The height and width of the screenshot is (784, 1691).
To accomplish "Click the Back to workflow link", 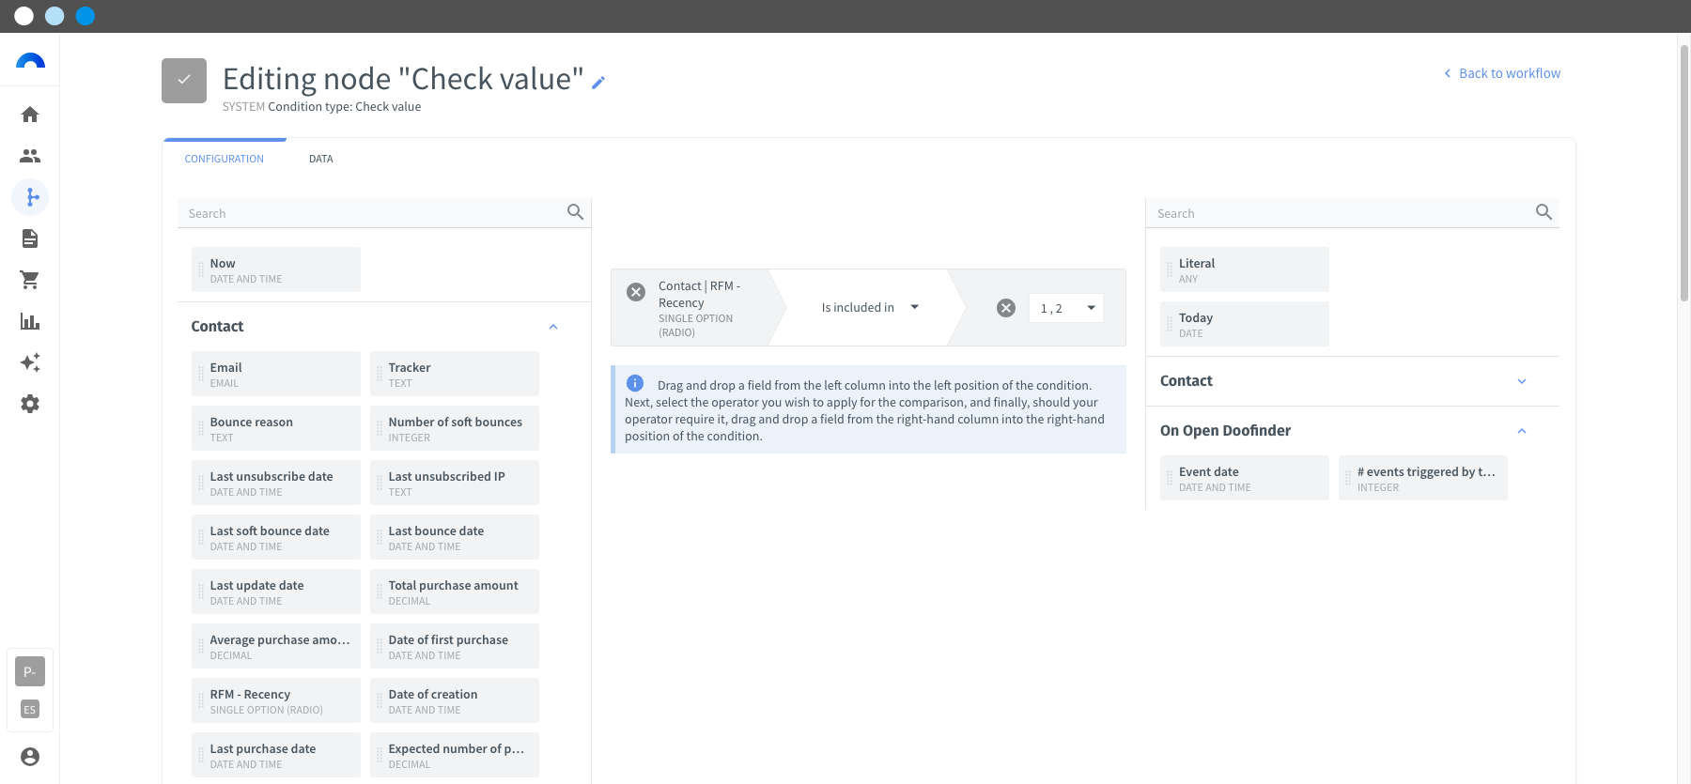I will 1502,73.
